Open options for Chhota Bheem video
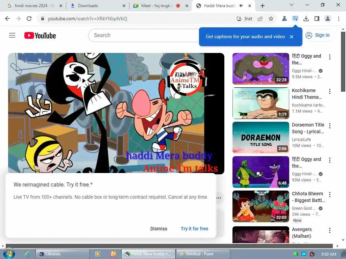The image size is (346, 259). [x=330, y=195]
